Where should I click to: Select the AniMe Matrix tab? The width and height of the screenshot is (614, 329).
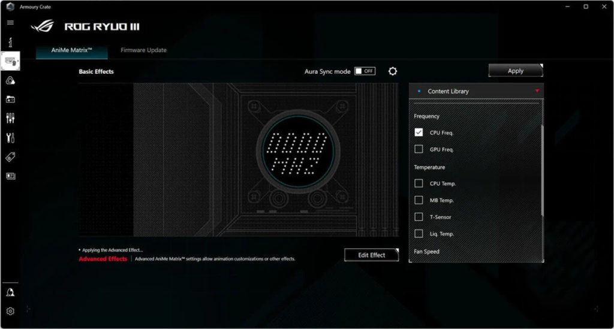[72, 50]
